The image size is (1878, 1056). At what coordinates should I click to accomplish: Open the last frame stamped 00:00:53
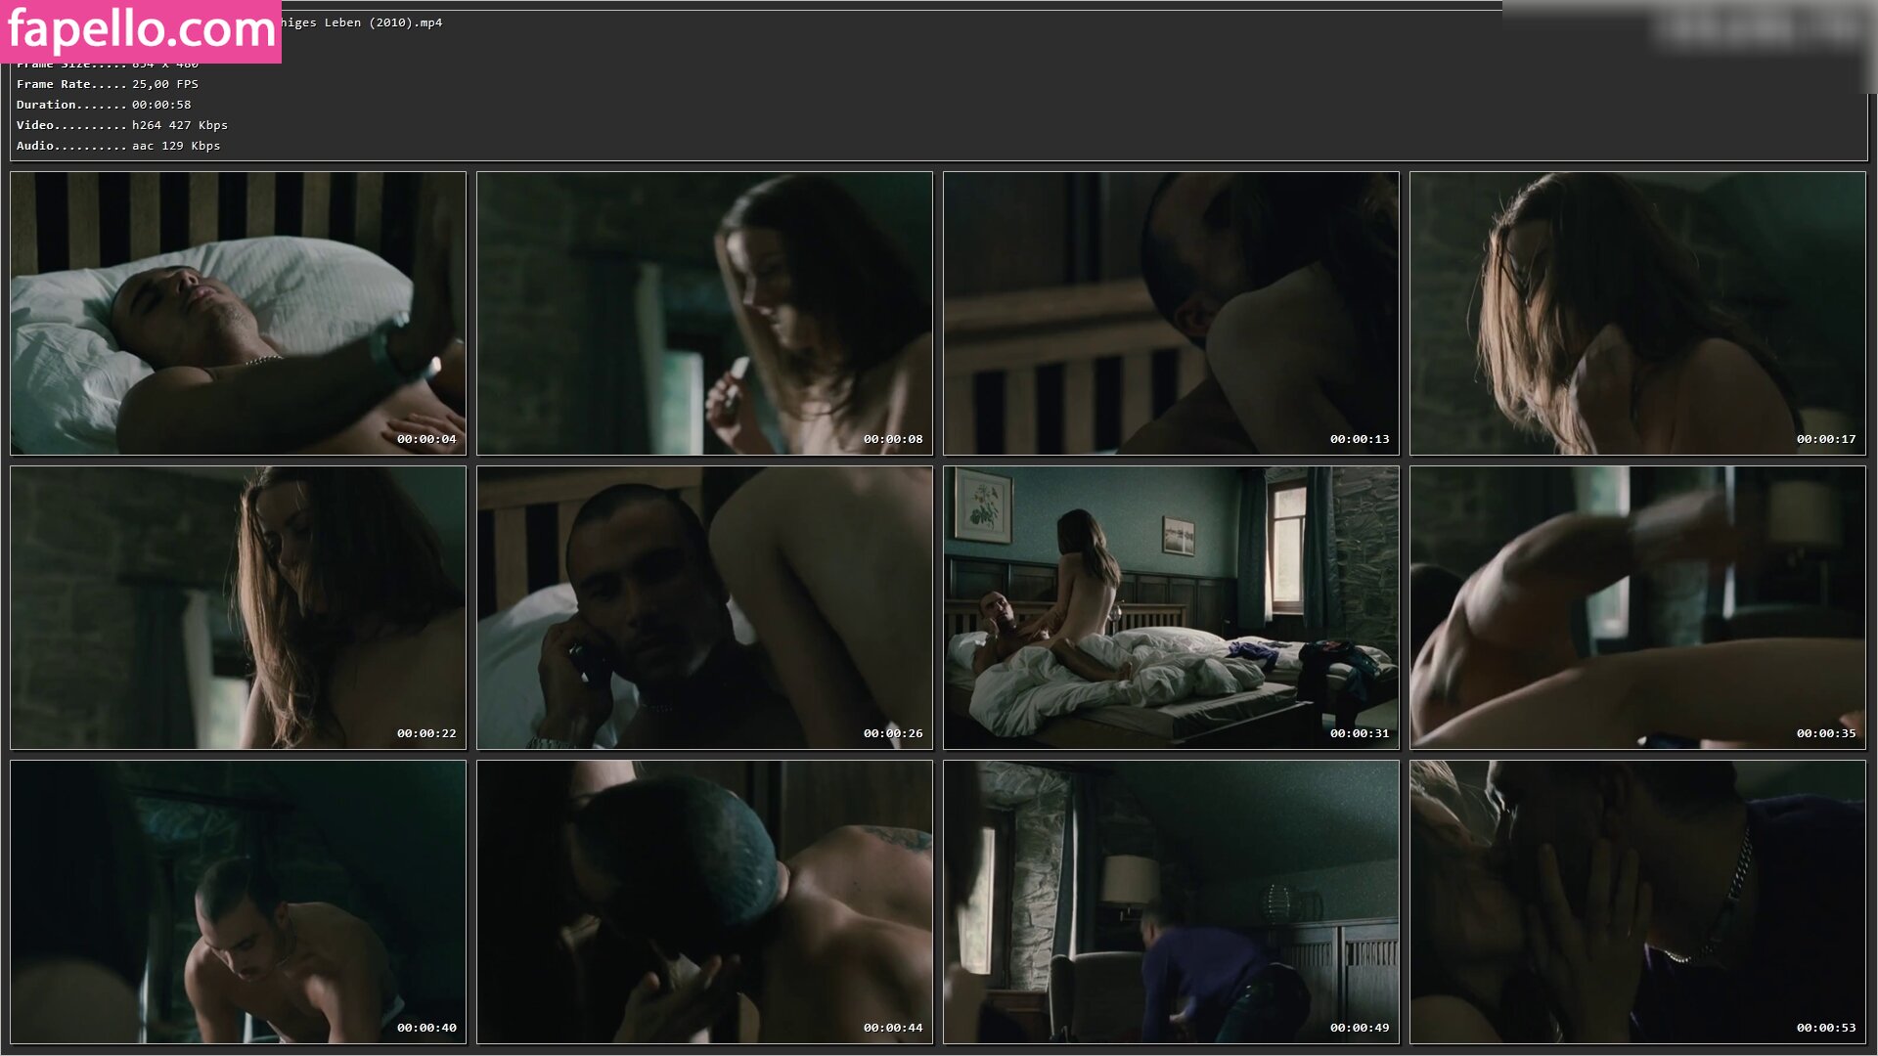1637,902
